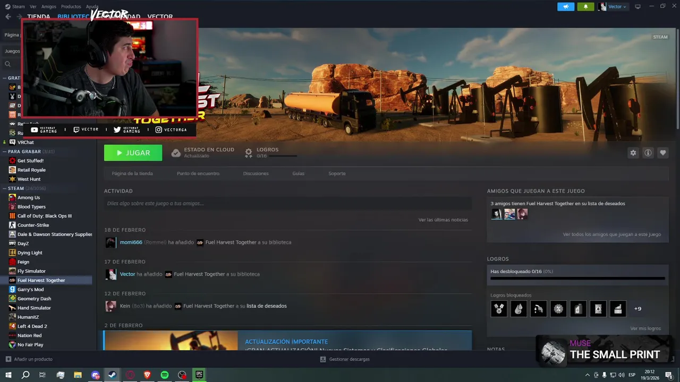680x382 pixels.
Task: Click Añadir un producto button
Action: pos(29,359)
